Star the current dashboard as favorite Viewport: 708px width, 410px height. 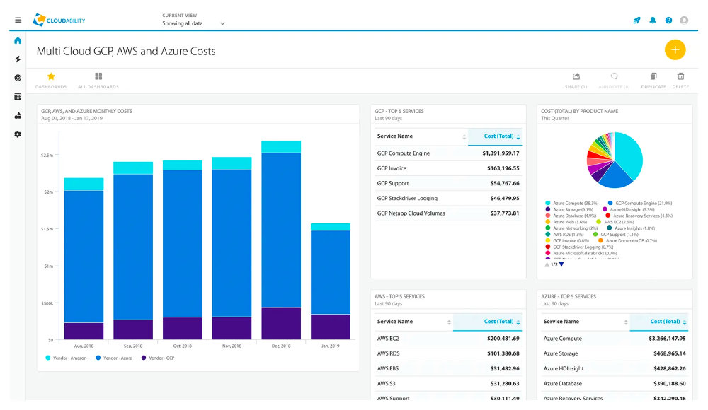point(50,78)
